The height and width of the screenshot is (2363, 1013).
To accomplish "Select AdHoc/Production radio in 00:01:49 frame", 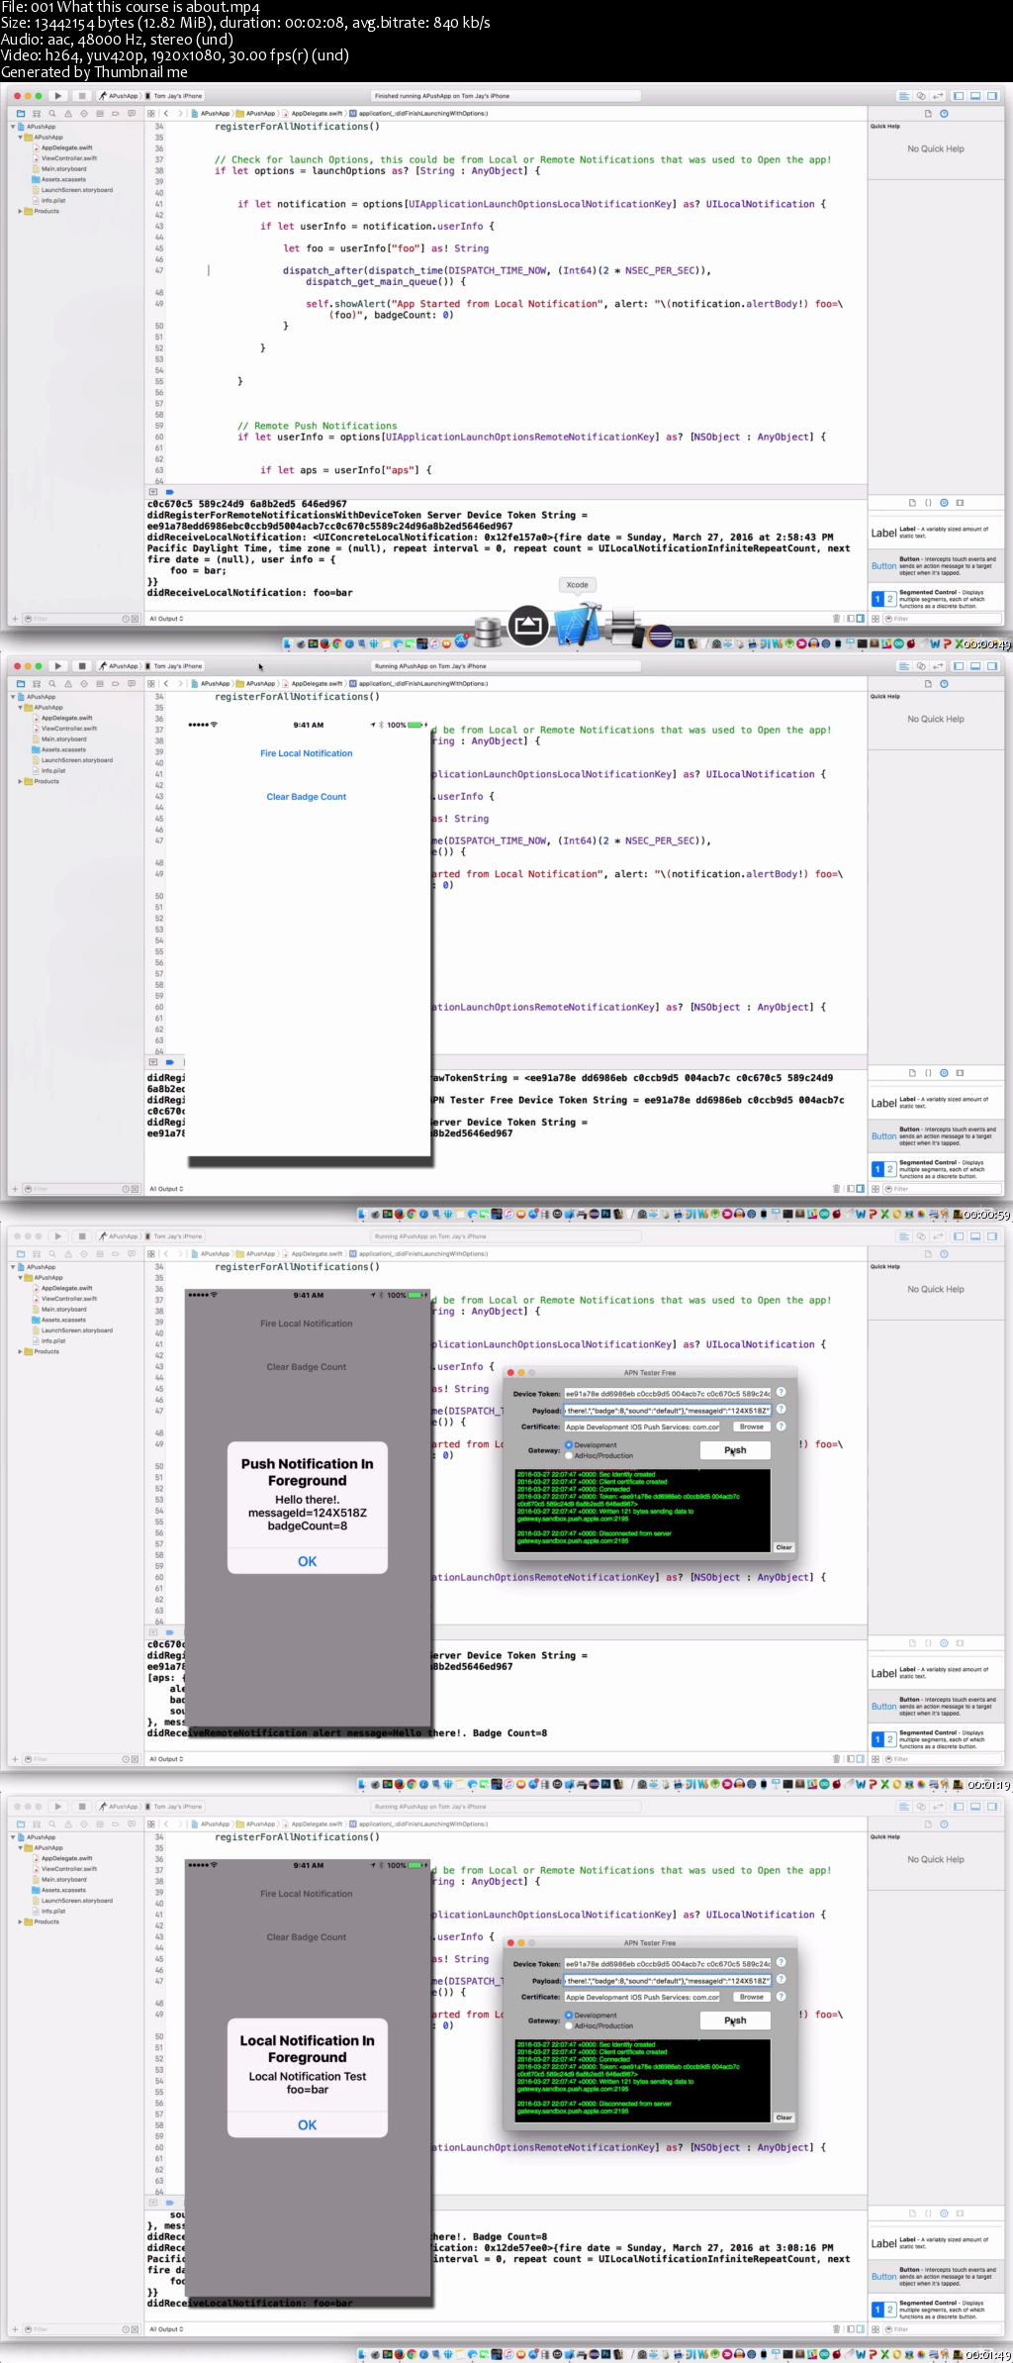I will tap(569, 2025).
